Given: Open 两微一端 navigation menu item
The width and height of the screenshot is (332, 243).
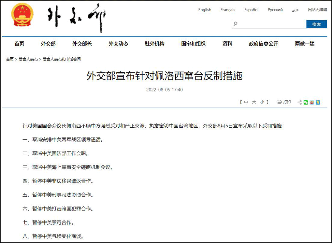Looking at the screenshot, I should click(x=305, y=44).
